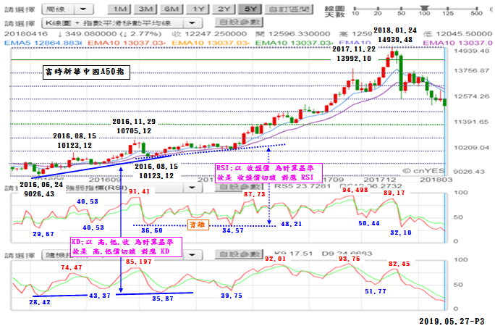Choose the 6M time range
This screenshot has width=495, height=326.
[172, 10]
